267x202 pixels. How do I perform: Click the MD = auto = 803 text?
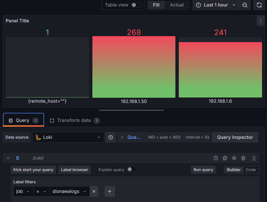pos(164,137)
